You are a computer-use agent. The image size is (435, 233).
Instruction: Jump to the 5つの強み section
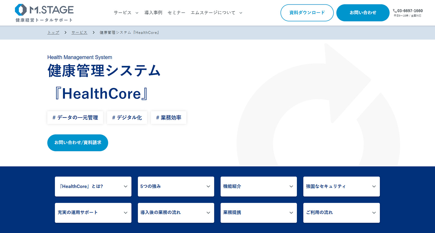point(176,187)
